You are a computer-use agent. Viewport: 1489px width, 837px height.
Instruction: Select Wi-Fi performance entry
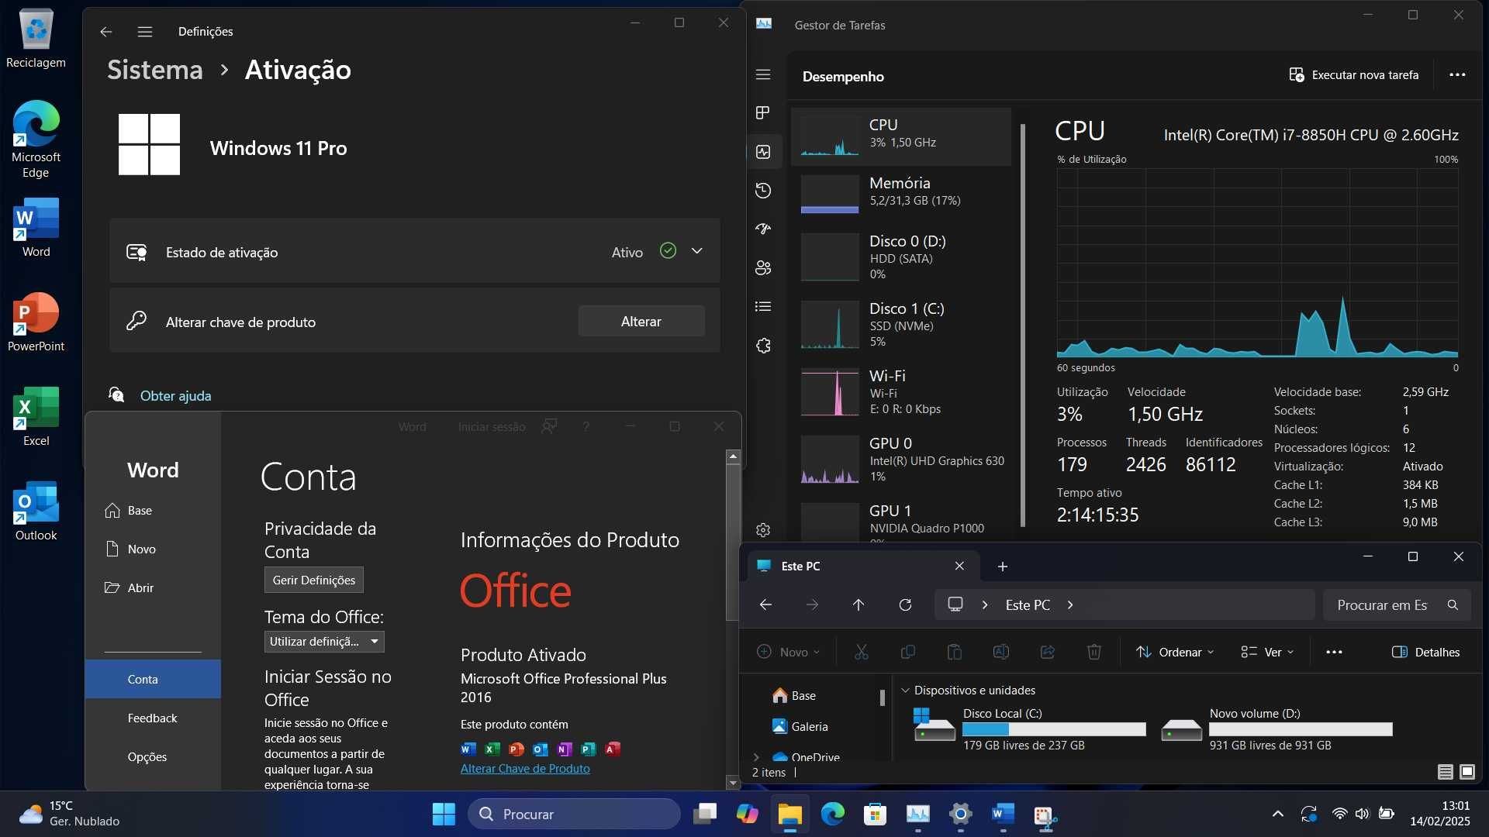(901, 391)
